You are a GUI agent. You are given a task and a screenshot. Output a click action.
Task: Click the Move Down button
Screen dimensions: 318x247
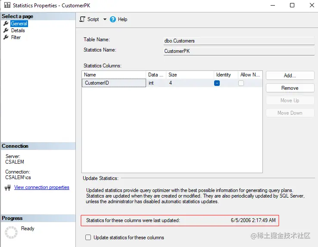tap(290, 113)
